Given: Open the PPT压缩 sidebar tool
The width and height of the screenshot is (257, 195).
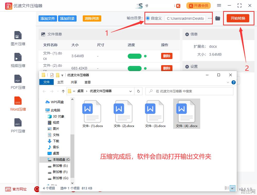Looking at the screenshot, I should point(18,122).
